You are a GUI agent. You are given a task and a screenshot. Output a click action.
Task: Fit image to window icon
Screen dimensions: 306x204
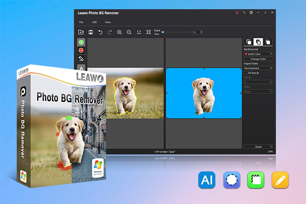(148, 32)
